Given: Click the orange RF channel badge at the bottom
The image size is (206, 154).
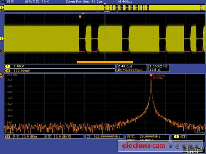Looking at the screenshot, I should 7,136.
